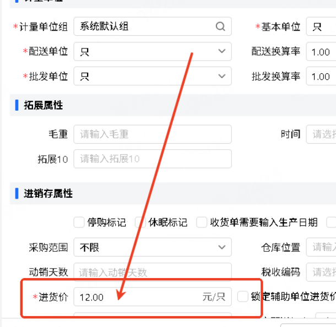Edit the 进货价 value 12.00
This screenshot has height=327, width=336.
(x=138, y=297)
